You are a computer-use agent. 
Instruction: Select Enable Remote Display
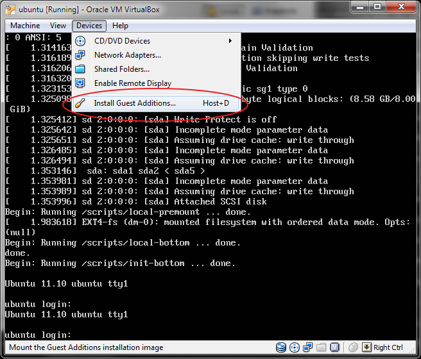click(156, 83)
